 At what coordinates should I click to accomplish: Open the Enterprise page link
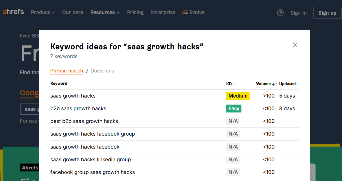[163, 12]
